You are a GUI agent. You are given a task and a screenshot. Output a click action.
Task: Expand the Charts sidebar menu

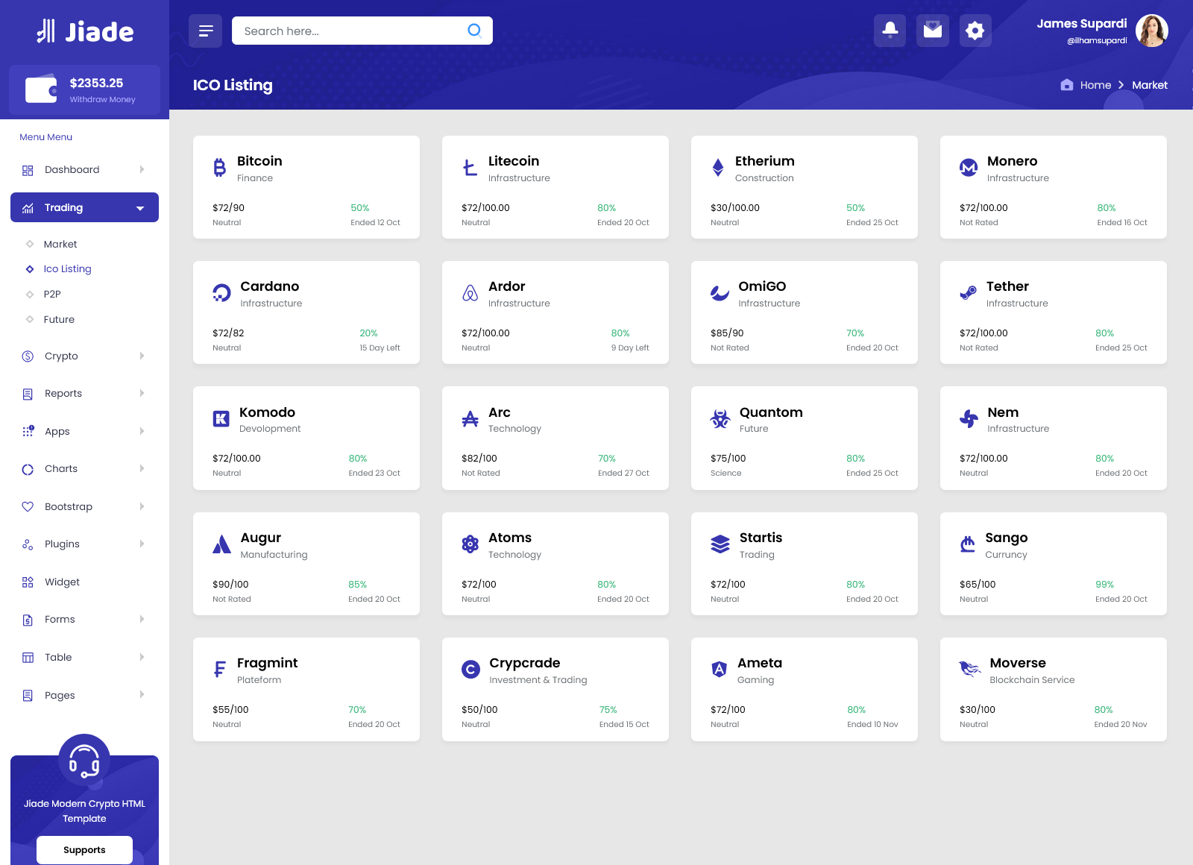84,469
